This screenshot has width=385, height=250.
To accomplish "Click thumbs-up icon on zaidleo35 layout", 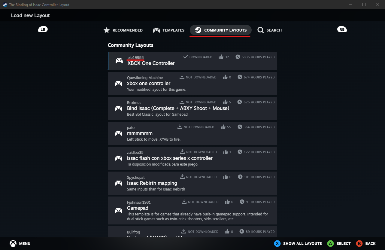I will point(226,152).
